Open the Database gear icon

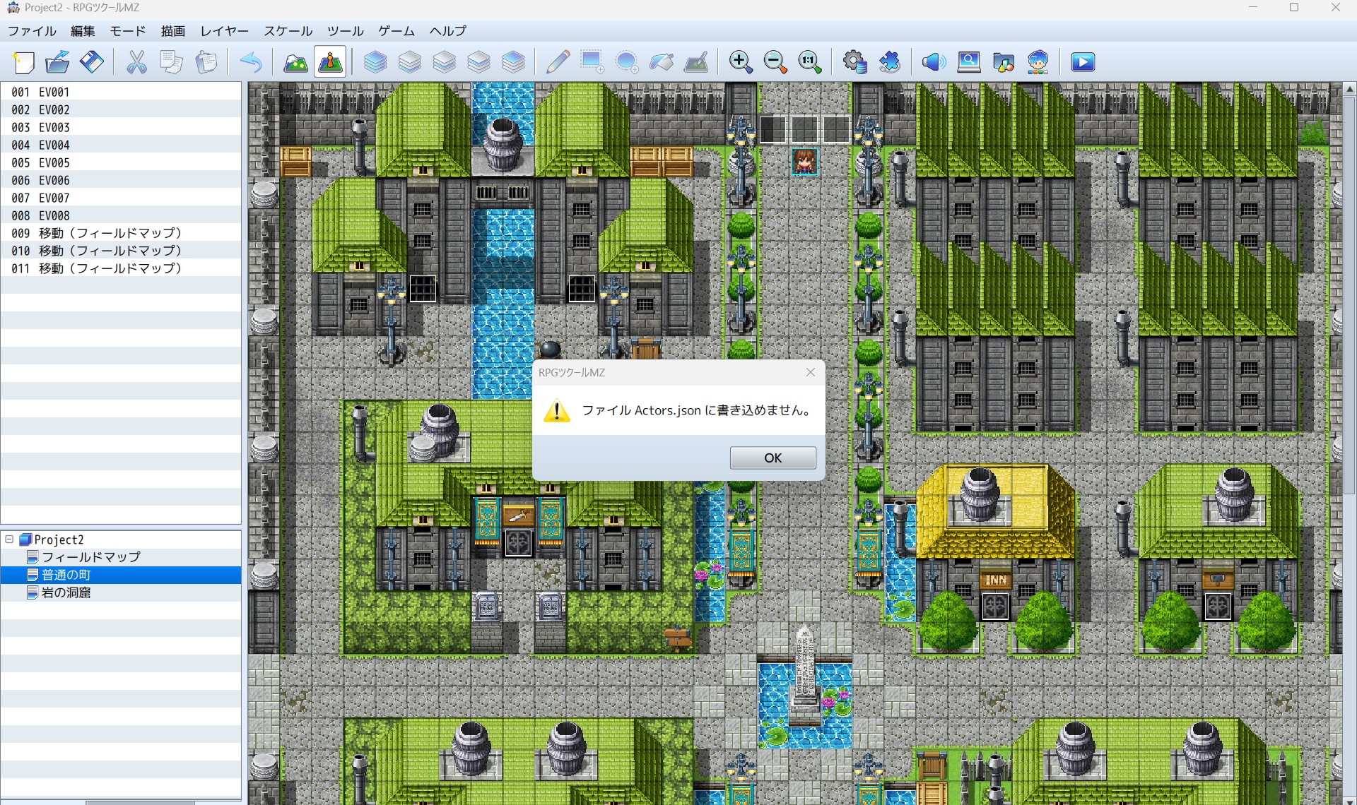[854, 62]
